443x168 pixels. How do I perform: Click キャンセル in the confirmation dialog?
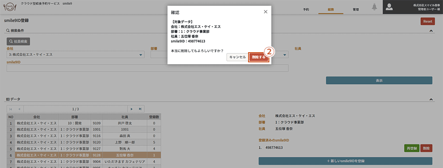(x=237, y=57)
